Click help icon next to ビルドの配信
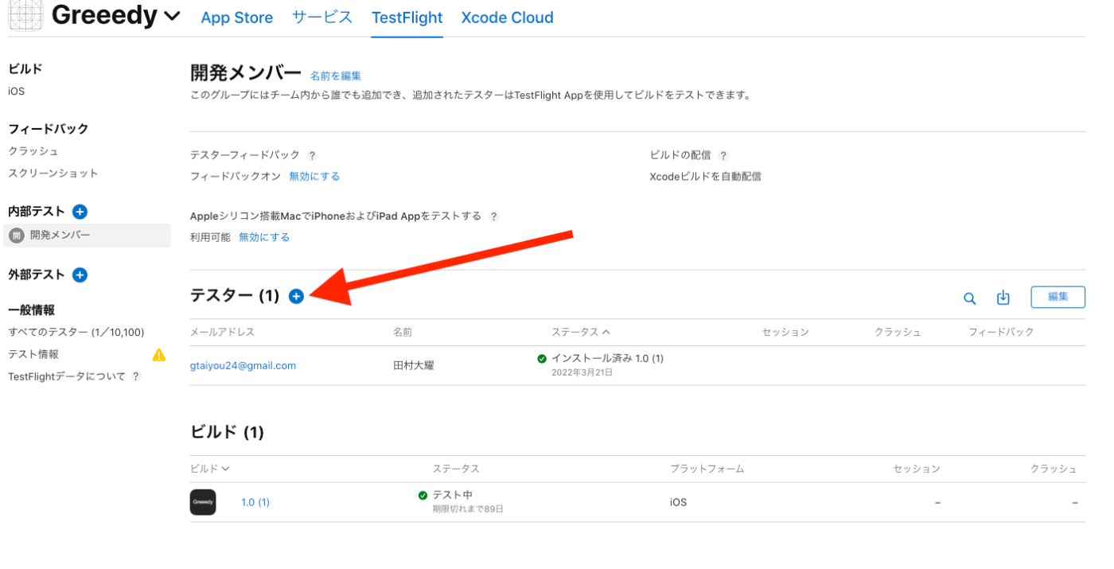This screenshot has height=569, width=1114. click(x=723, y=156)
